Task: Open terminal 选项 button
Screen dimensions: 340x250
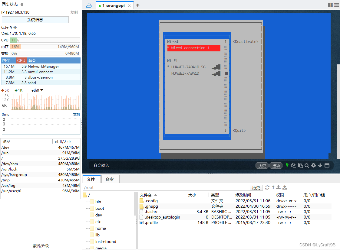Action: [276, 166]
